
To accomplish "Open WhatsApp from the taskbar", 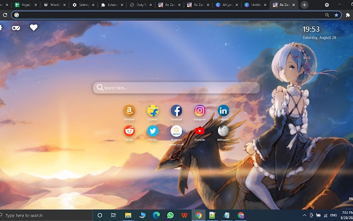I will 170,215.
